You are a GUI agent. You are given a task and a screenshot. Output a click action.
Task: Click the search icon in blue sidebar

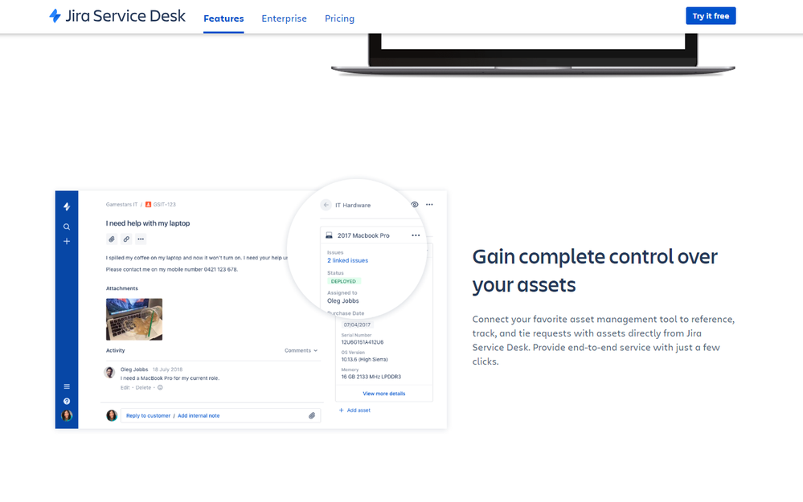click(x=67, y=227)
